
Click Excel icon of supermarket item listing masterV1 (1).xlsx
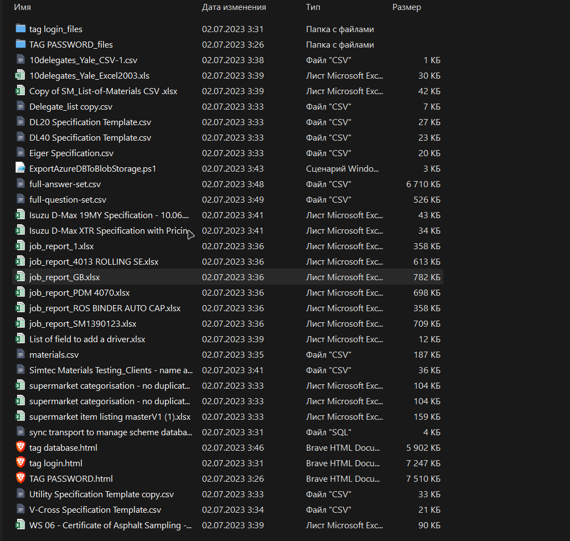click(x=20, y=416)
